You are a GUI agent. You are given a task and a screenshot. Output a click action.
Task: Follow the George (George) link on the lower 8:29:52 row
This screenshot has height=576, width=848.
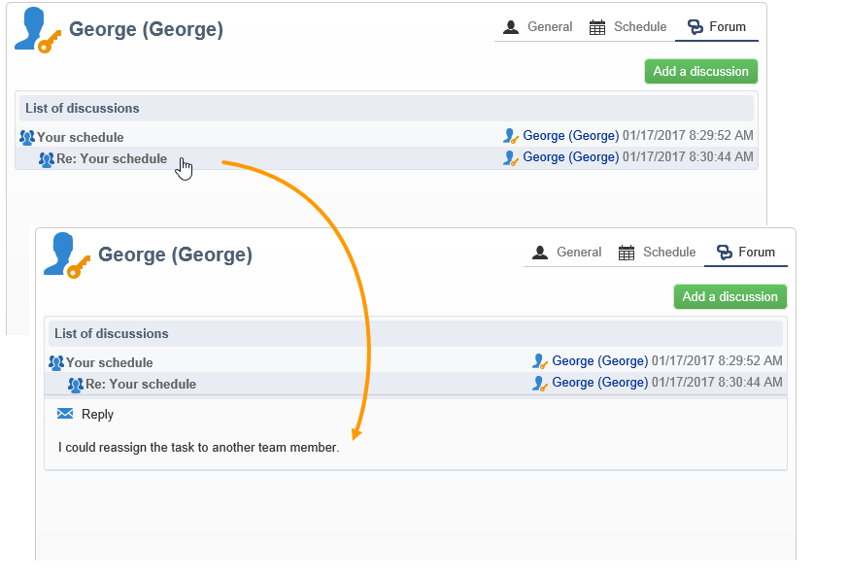click(599, 361)
